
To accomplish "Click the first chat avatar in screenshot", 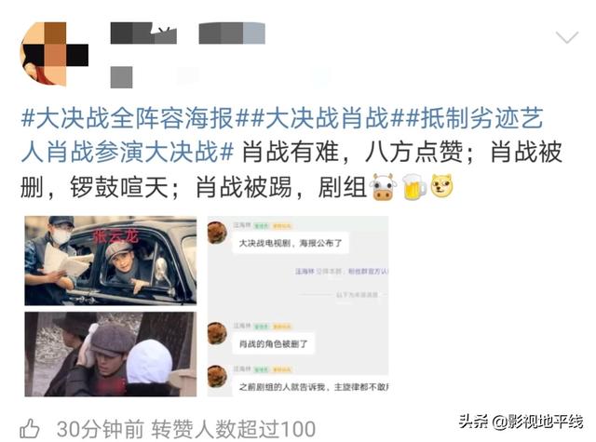I will point(217,233).
